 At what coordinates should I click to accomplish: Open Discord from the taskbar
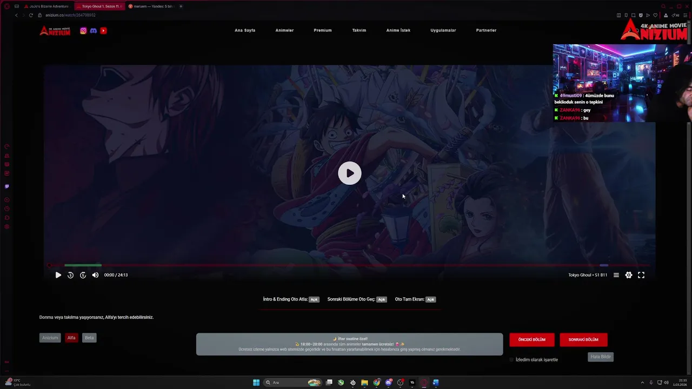pos(388,383)
